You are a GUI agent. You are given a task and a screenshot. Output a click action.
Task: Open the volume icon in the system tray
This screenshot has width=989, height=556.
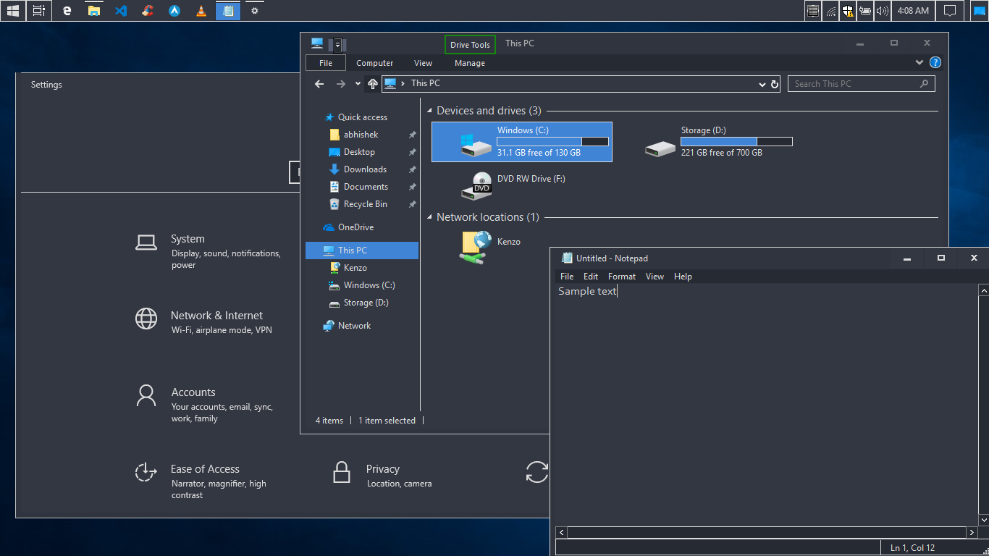[882, 10]
